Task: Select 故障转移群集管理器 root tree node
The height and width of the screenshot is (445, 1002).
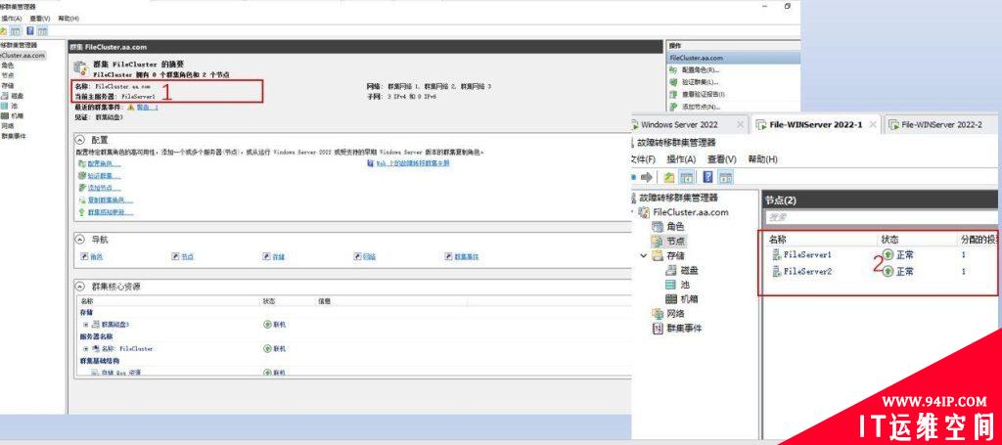Action: point(678,198)
